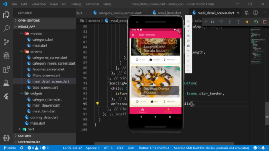The height and width of the screenshot is (151, 269).
Task: Click the sync icon in status bar
Action: coord(21,148)
